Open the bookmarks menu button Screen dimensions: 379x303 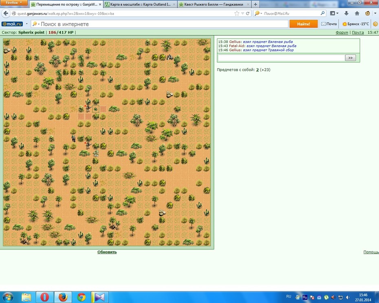333,13
